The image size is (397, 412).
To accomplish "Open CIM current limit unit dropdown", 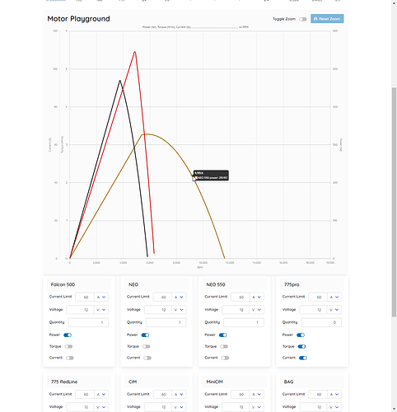I will 179,394.
